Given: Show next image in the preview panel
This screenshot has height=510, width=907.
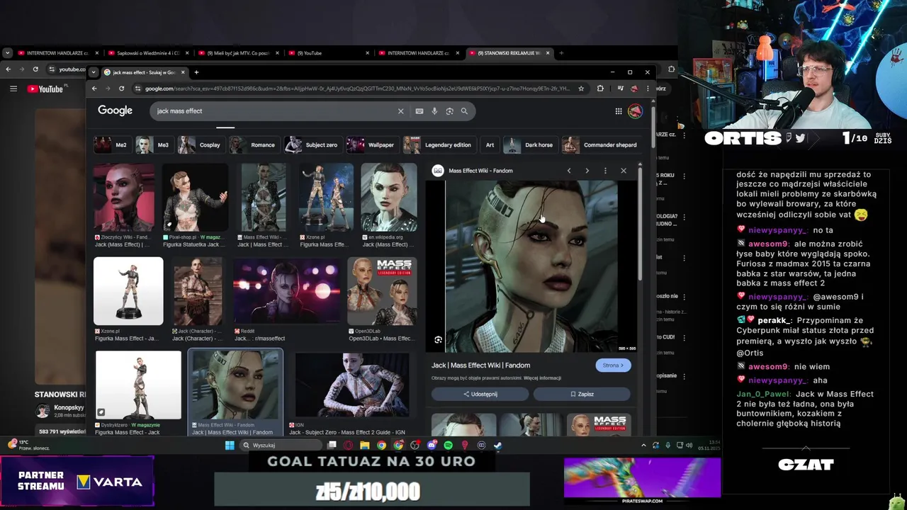Looking at the screenshot, I should pyautogui.click(x=587, y=171).
